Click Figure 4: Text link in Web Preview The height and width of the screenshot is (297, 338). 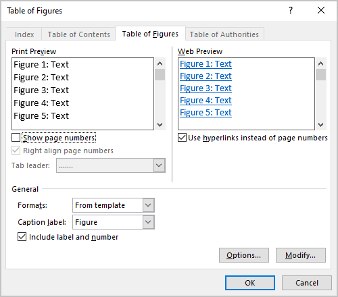[206, 101]
